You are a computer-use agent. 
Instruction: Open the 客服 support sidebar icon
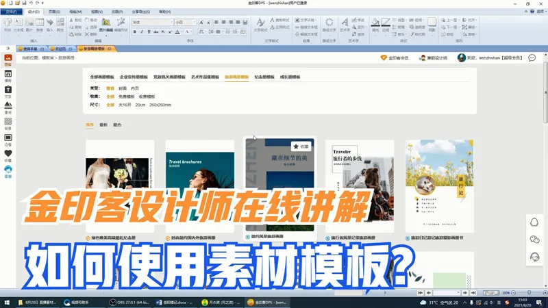[x=8, y=172]
